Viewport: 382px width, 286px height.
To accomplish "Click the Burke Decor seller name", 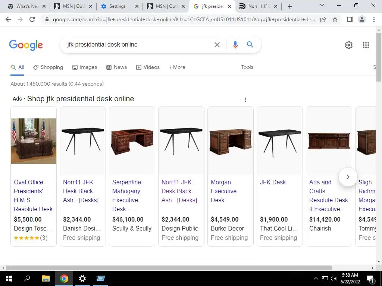I will click(x=227, y=228).
